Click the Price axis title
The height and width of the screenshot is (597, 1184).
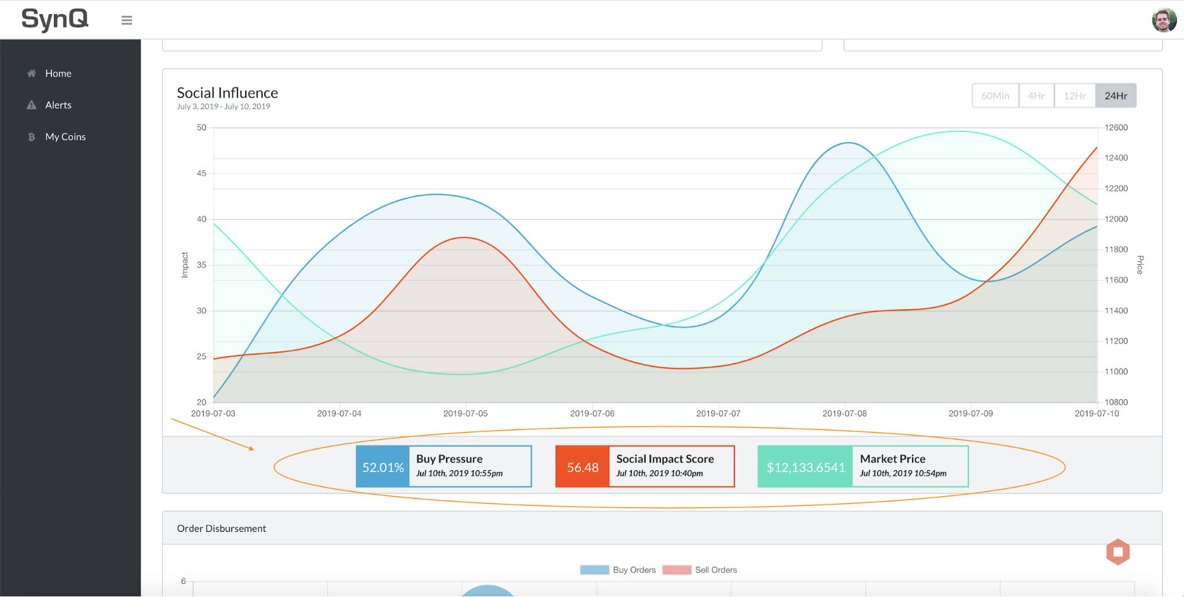[x=1140, y=265]
